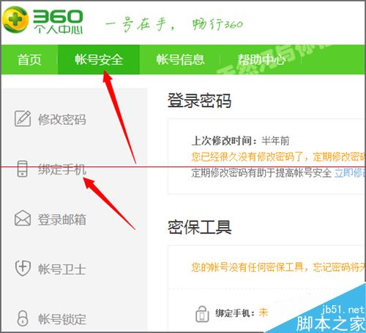Click the 登录邮箱 envelope icon
The image size is (366, 333).
pyautogui.click(x=23, y=218)
